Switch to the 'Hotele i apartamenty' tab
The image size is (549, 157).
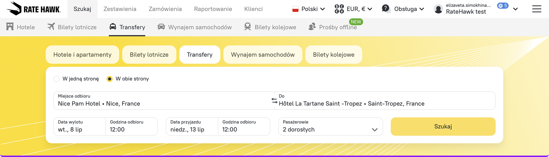click(82, 55)
